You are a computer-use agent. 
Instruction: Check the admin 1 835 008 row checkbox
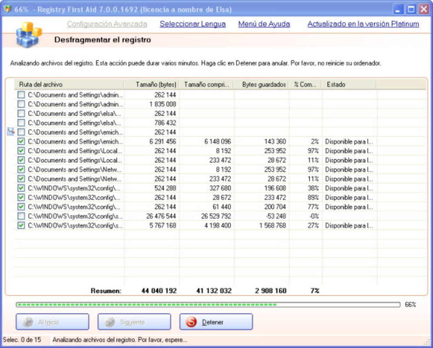[x=21, y=104]
